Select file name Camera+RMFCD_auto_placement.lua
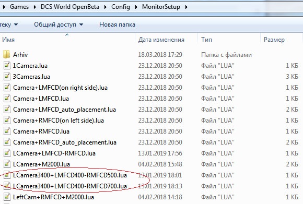 [x=65, y=142]
